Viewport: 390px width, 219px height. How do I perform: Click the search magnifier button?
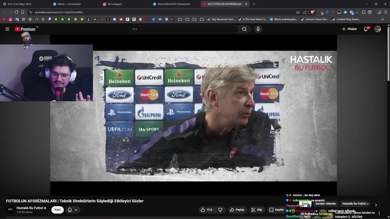[244, 29]
